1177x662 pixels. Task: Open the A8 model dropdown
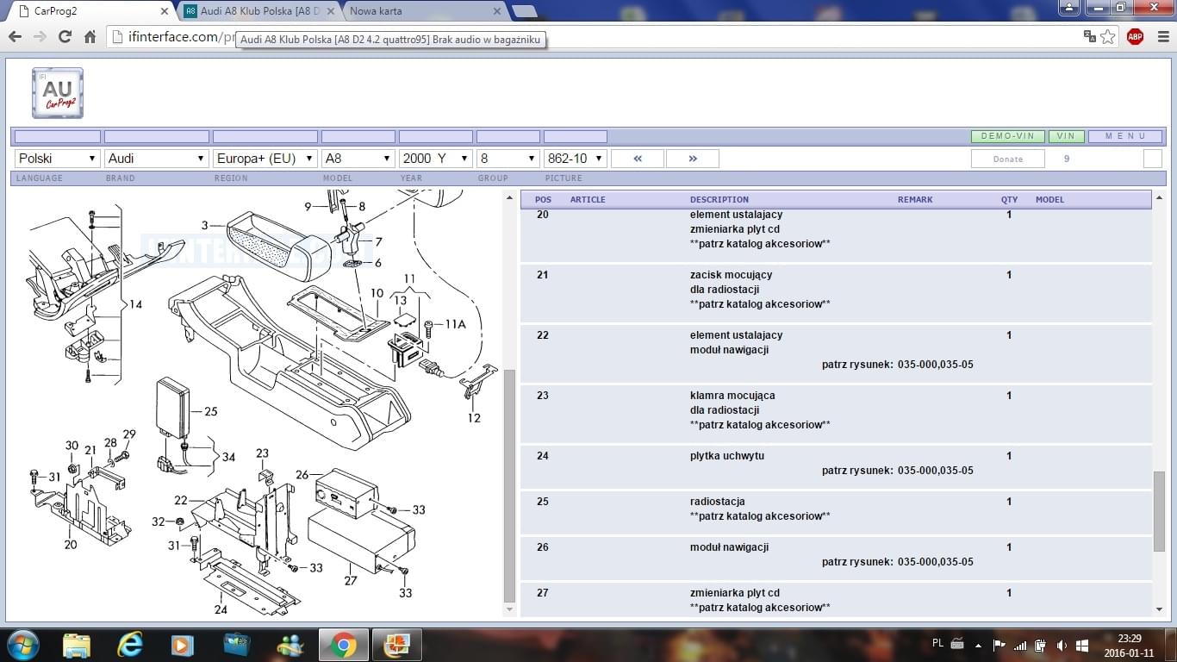358,159
